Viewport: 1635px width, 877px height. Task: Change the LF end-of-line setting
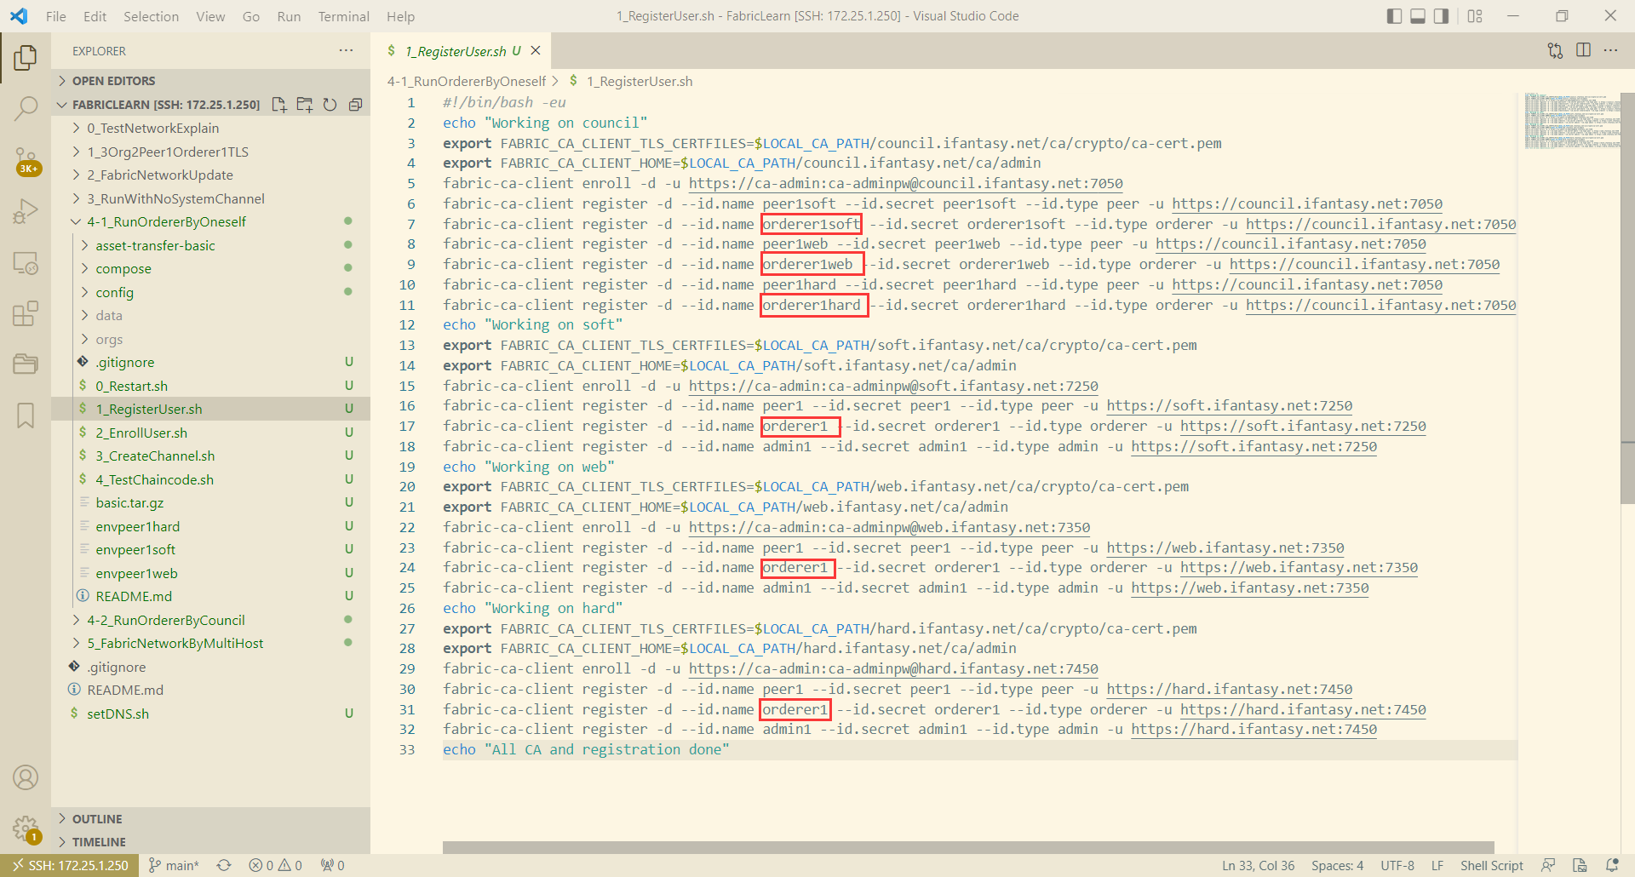[1437, 865]
